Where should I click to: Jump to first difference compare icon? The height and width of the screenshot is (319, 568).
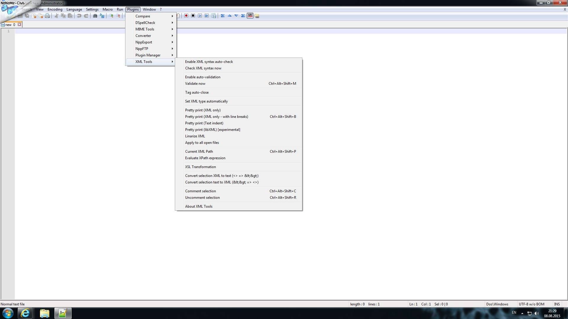[223, 16]
